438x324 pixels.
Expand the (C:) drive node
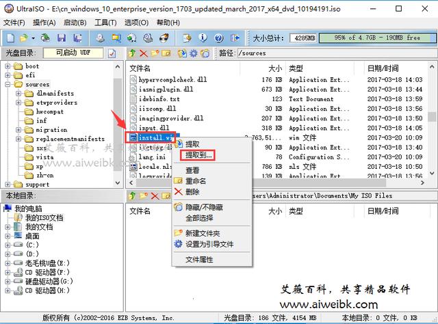8,245
